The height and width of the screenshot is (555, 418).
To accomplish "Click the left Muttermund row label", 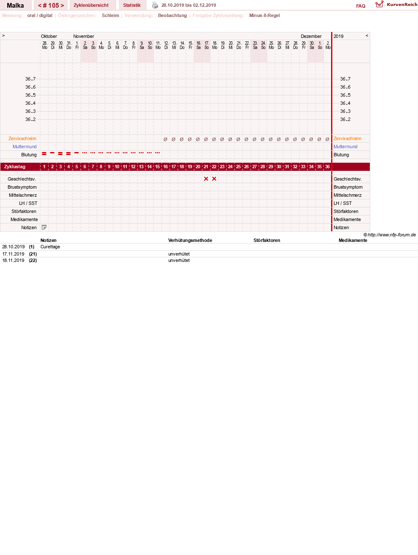I will point(25,147).
